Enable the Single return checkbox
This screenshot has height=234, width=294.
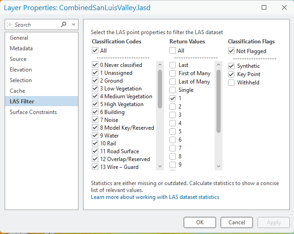(x=173, y=90)
